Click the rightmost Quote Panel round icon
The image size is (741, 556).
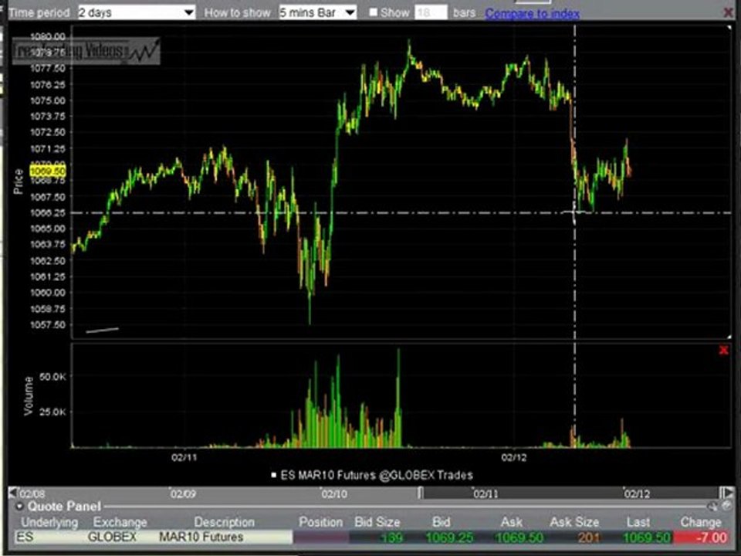click(x=726, y=507)
